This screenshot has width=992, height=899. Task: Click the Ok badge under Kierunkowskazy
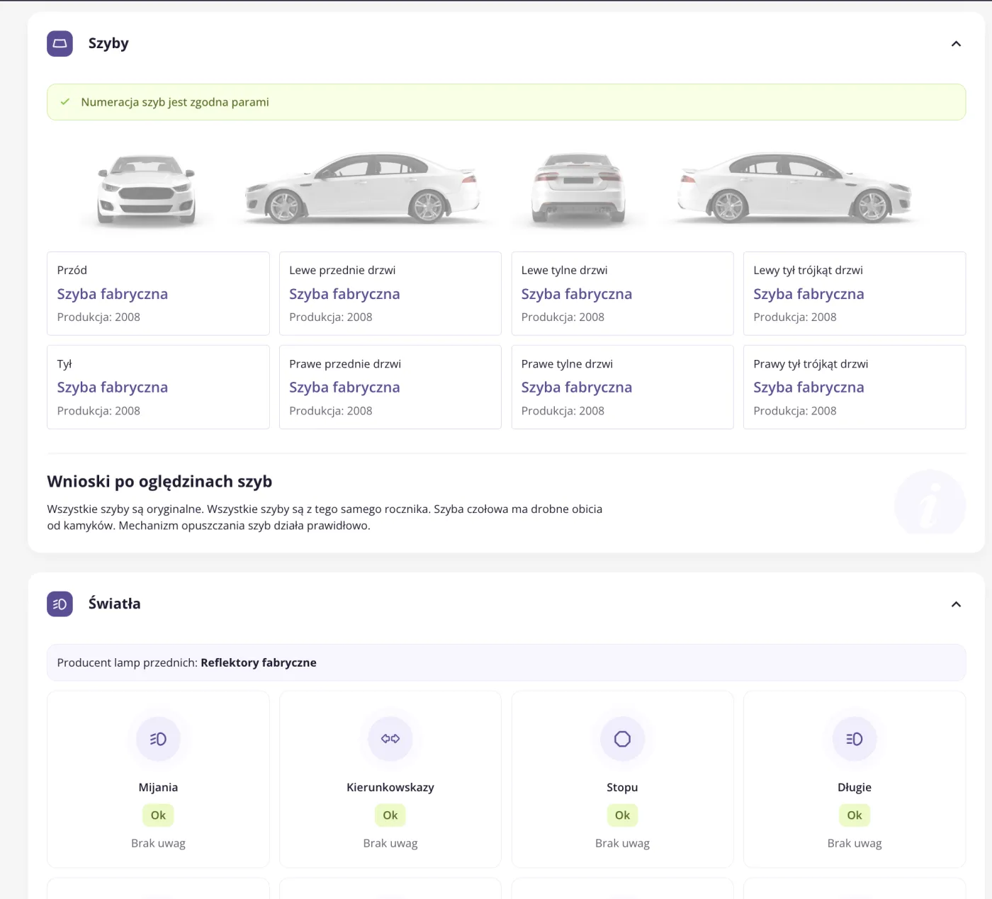390,815
